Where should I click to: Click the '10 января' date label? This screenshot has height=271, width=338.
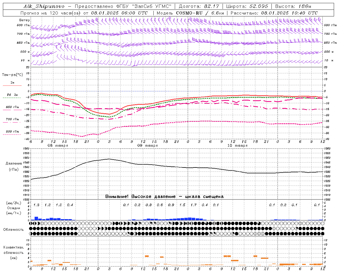coord(237,146)
